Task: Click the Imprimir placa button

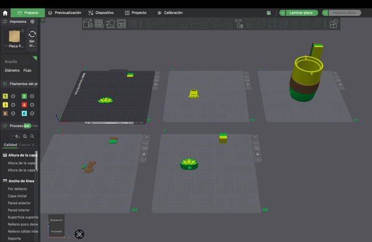Action: pyautogui.click(x=345, y=13)
